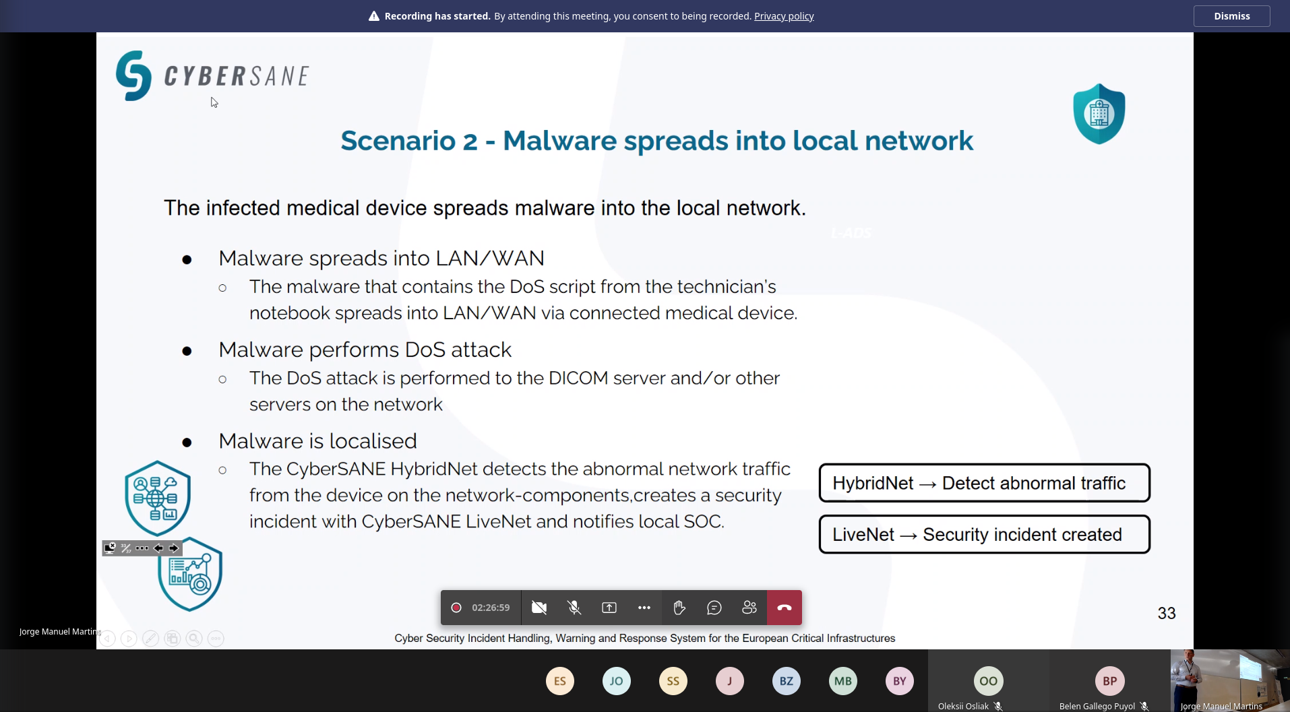Show the meeting conversation chat
The width and height of the screenshot is (1290, 712).
(x=714, y=608)
